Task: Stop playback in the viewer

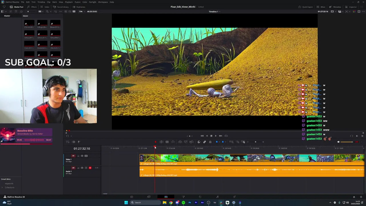Action: pyautogui.click(x=211, y=136)
